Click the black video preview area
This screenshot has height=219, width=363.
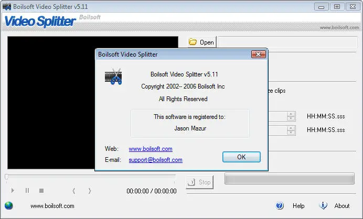pos(51,103)
